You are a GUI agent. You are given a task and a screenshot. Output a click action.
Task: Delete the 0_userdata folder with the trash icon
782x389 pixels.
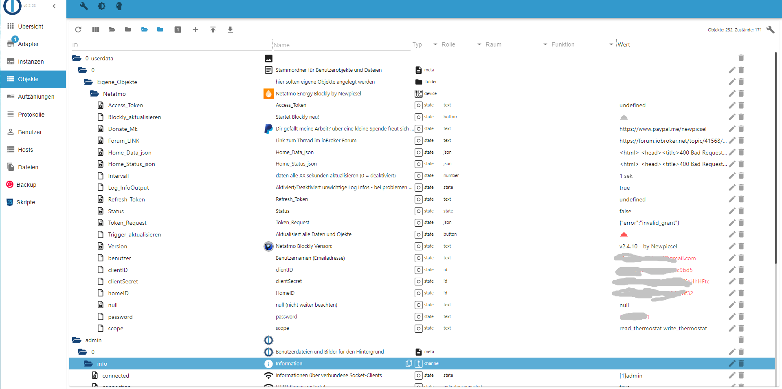tap(741, 58)
